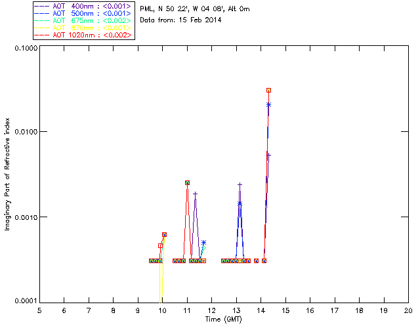Click the blue asterisk marker near 0.02 after 14 GMT
This screenshot has width=420, height=336.
[268, 105]
